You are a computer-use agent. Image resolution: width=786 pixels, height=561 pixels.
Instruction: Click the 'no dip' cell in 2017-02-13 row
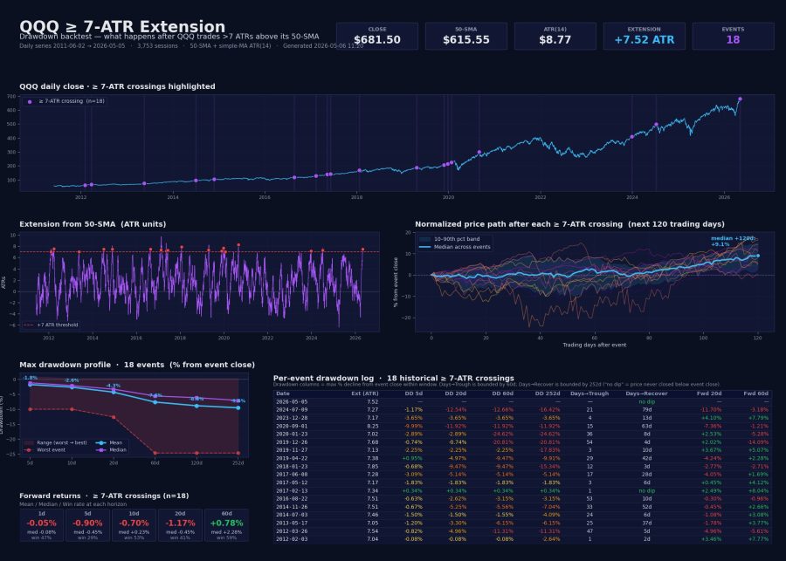click(x=646, y=491)
